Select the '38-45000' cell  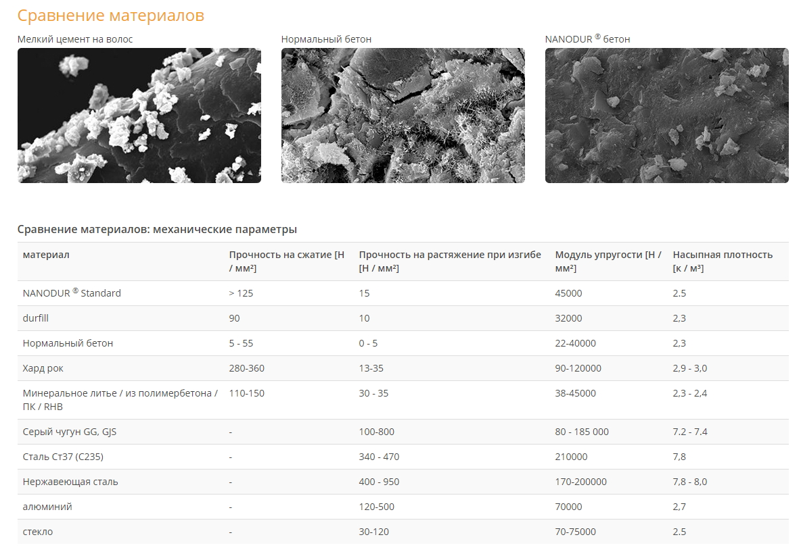pos(575,393)
